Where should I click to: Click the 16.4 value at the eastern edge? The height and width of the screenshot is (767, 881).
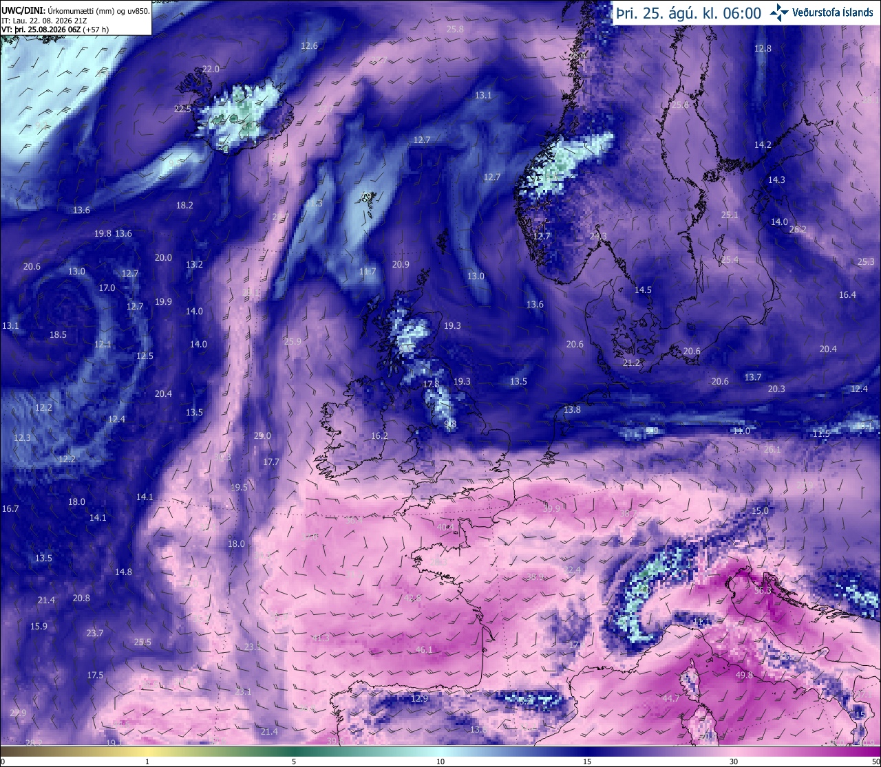click(x=847, y=294)
